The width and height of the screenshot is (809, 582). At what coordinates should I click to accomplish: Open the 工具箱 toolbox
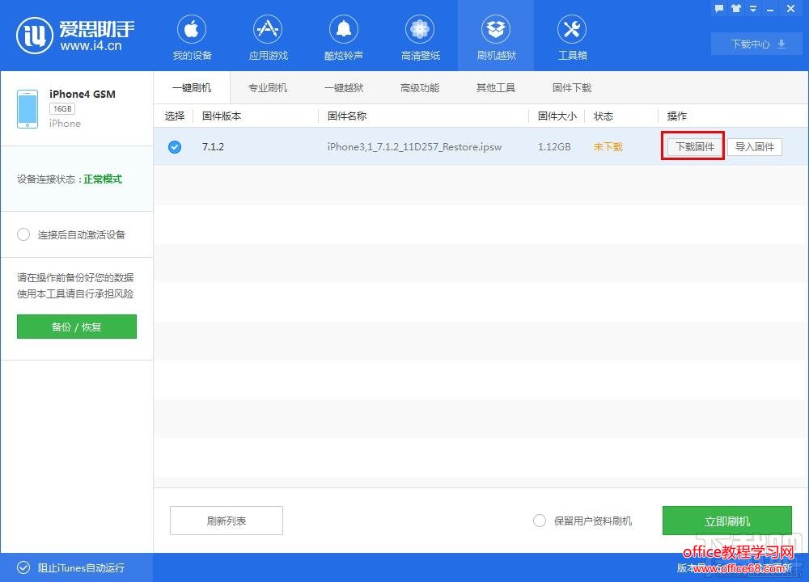(572, 38)
